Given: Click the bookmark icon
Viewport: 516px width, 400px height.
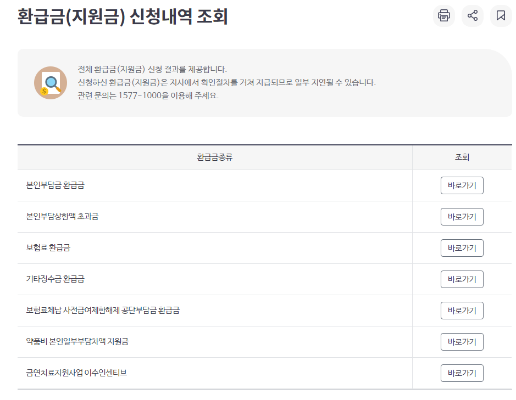Looking at the screenshot, I should pos(501,16).
